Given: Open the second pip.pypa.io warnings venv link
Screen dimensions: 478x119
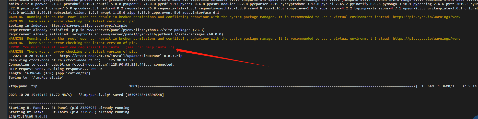Looking at the screenshot, I should pos(426,39).
